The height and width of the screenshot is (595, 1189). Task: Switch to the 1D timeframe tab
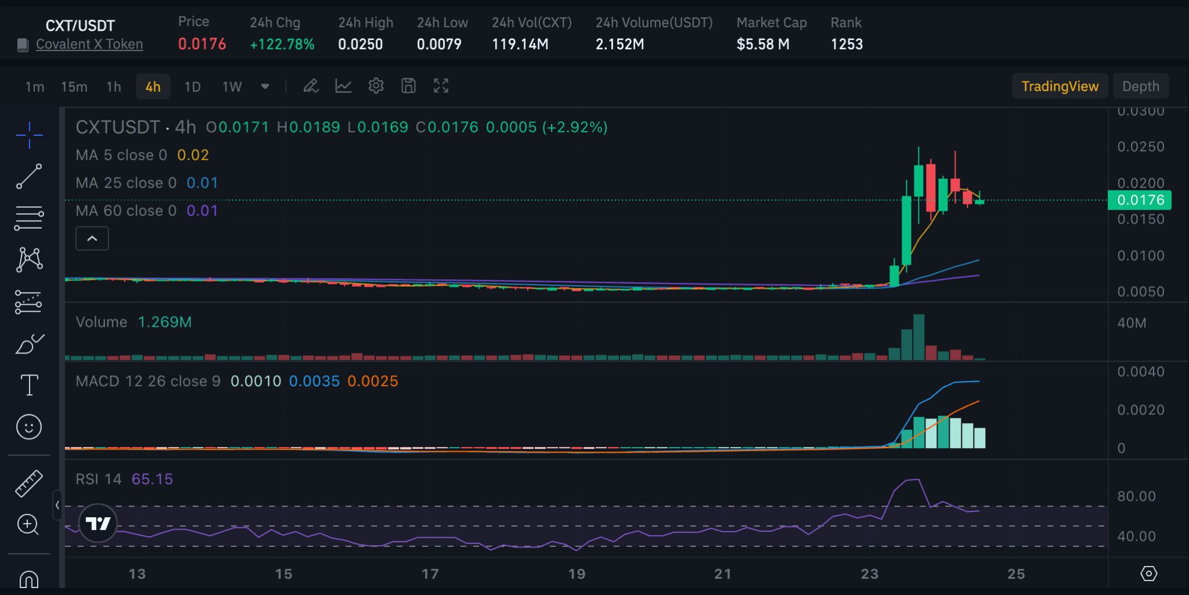click(x=192, y=86)
